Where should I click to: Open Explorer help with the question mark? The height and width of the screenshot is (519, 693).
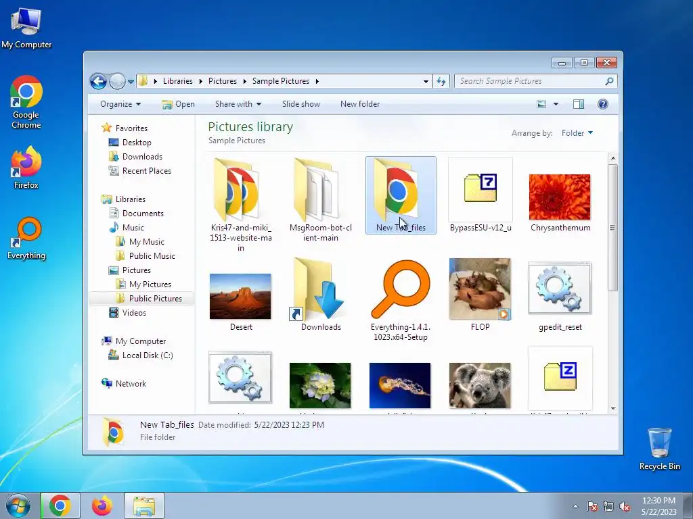tap(603, 104)
